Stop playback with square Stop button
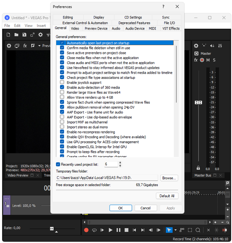Viewport: 232px width, 243px height. coord(126,230)
